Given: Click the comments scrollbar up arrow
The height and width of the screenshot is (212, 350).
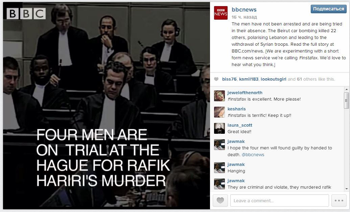Looking at the screenshot, I should [346, 89].
